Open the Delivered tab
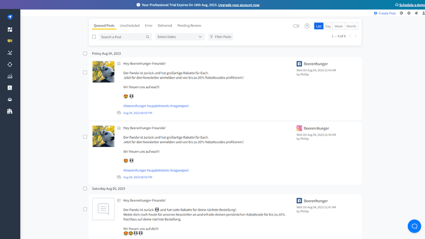 pyautogui.click(x=165, y=25)
